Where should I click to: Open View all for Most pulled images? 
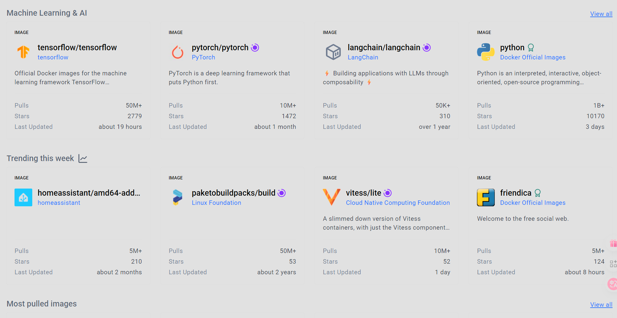[x=601, y=304]
